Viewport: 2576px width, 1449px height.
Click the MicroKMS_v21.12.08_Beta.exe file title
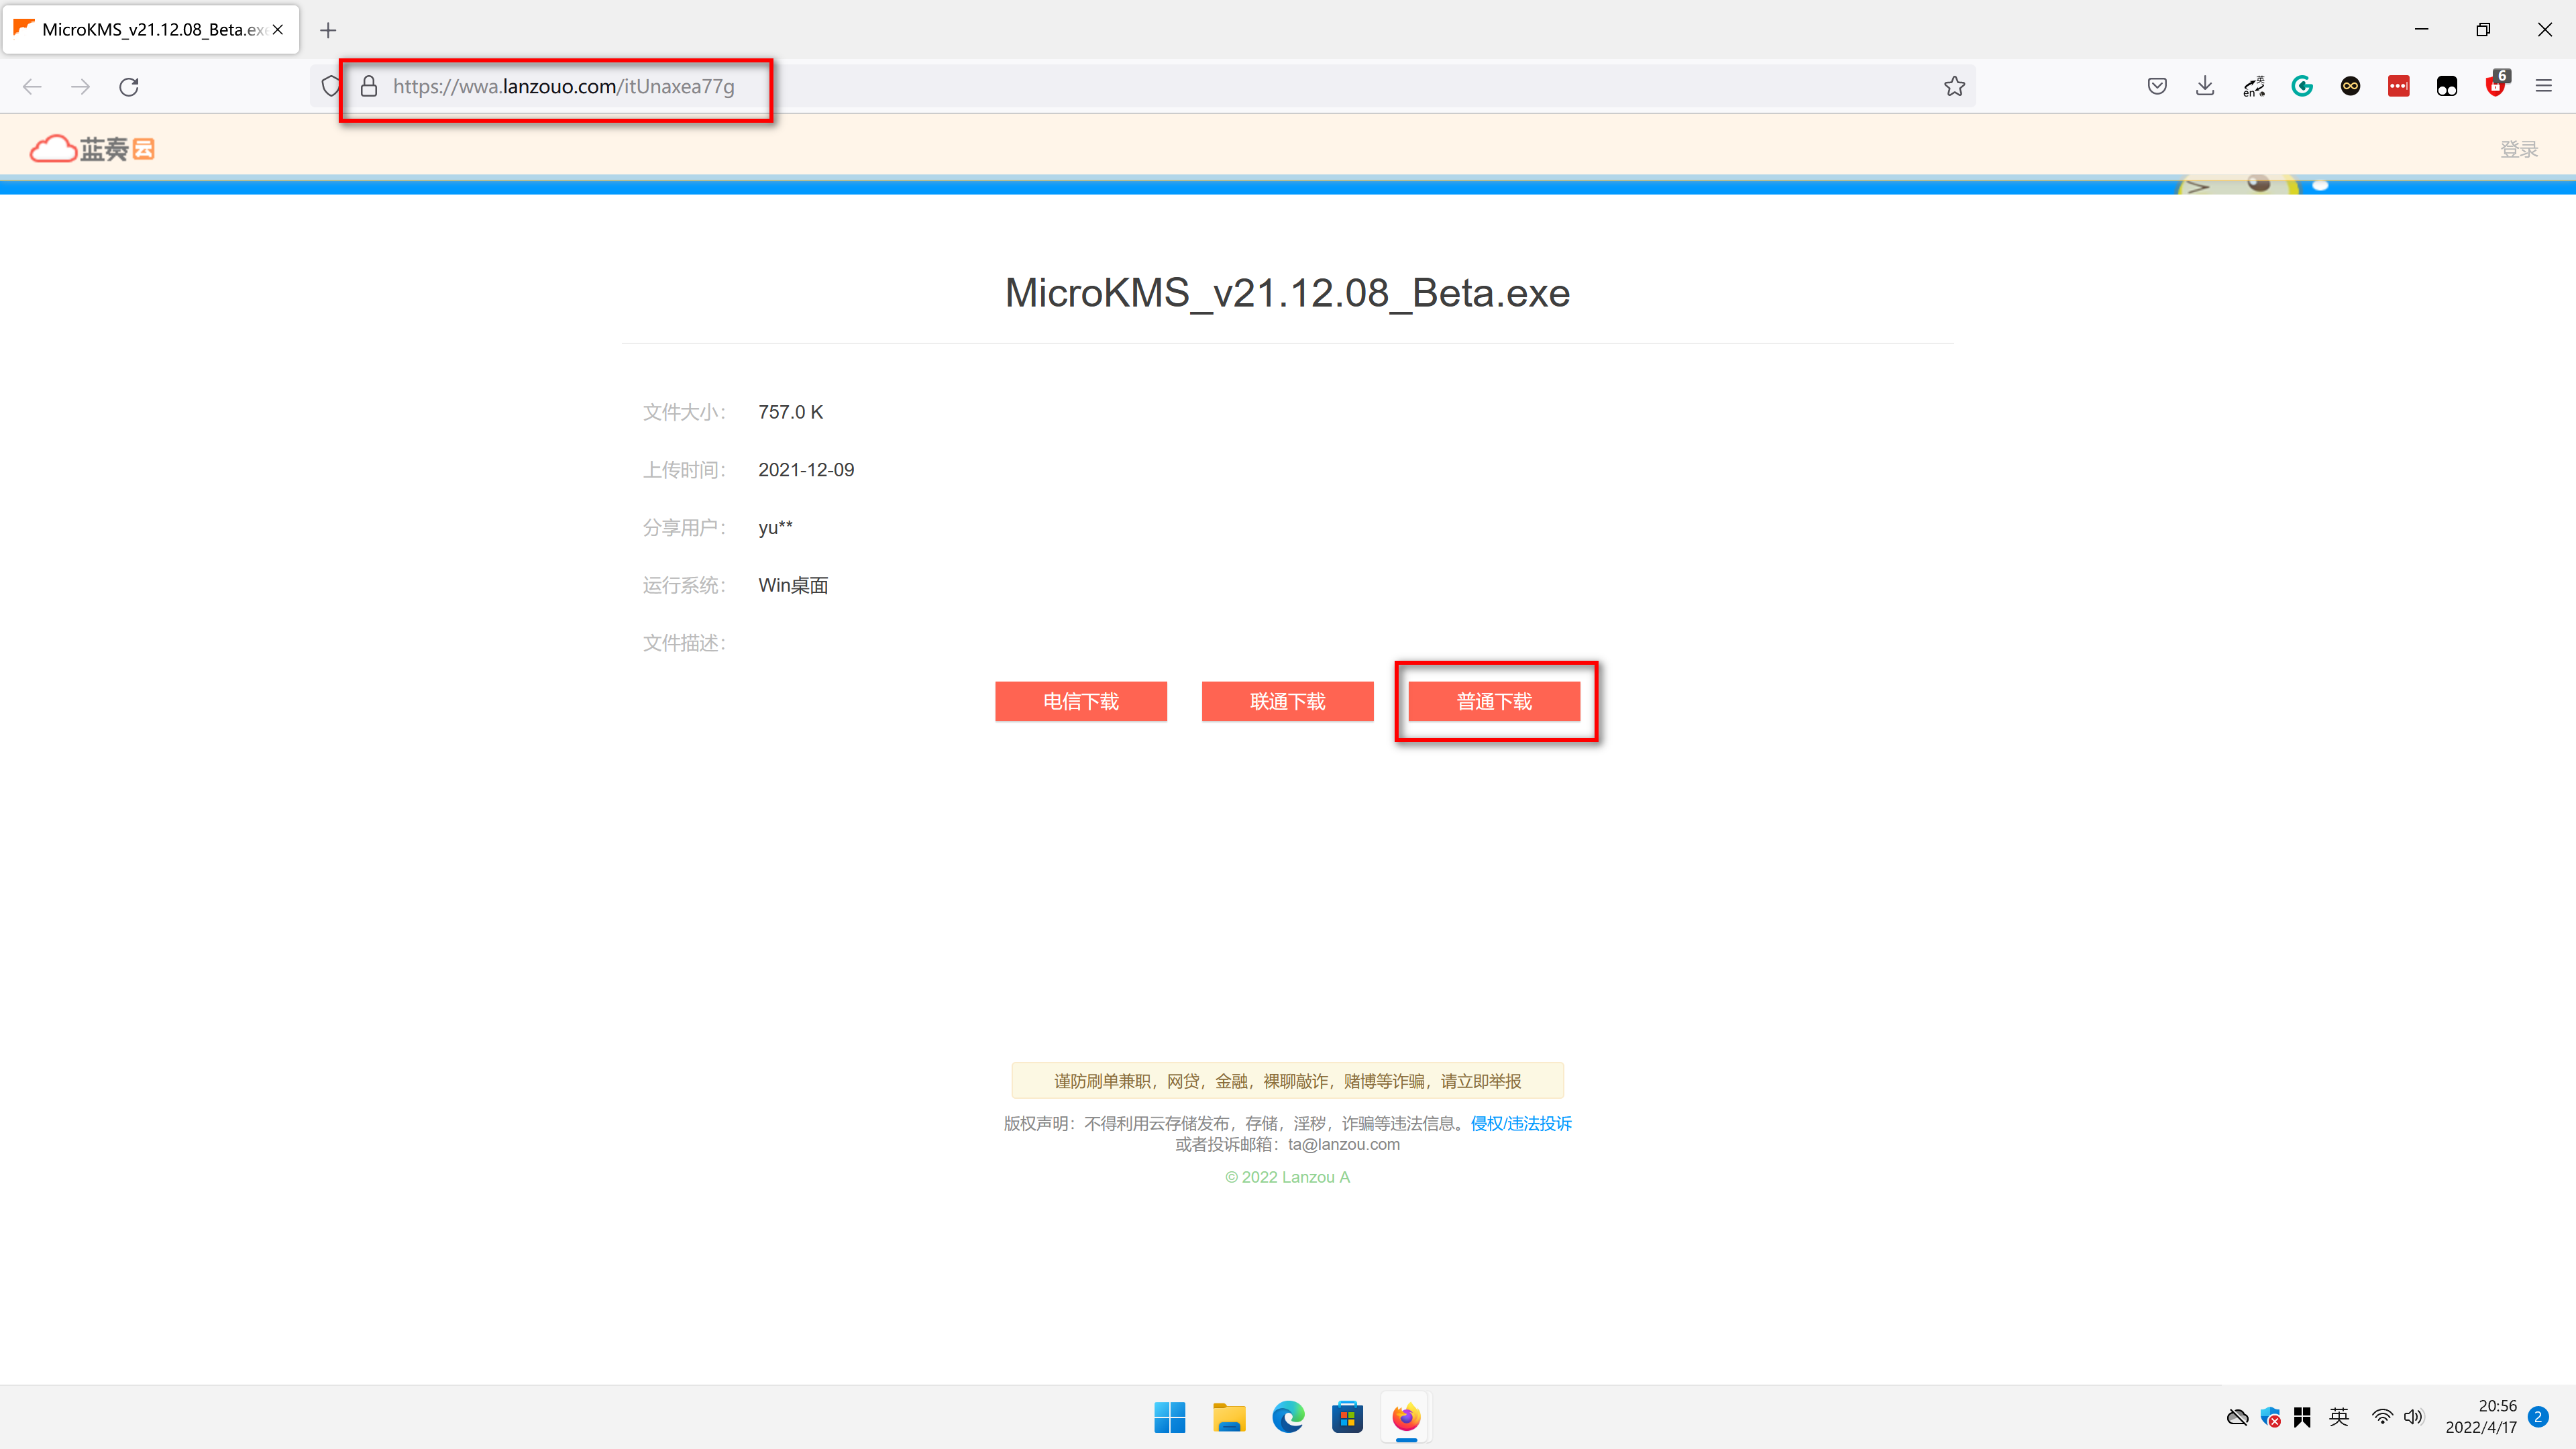tap(1287, 293)
